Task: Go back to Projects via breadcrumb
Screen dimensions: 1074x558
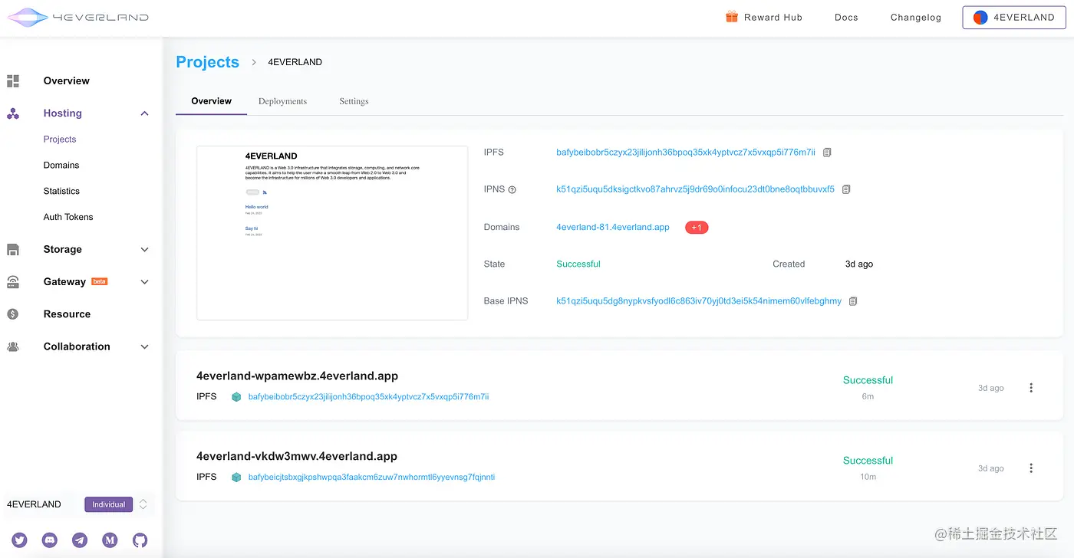Action: pyautogui.click(x=207, y=62)
